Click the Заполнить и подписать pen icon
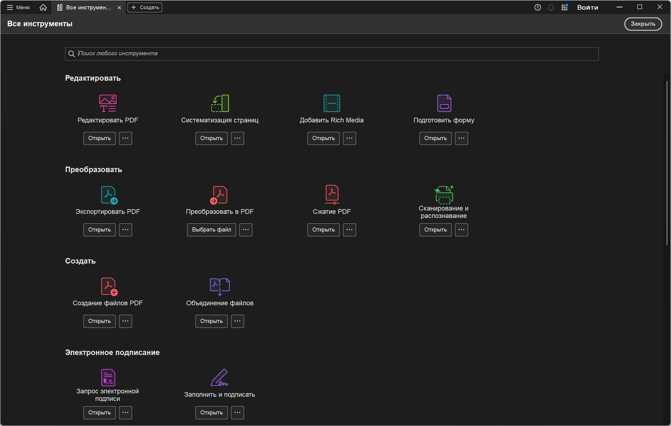The width and height of the screenshot is (671, 426). [x=220, y=377]
